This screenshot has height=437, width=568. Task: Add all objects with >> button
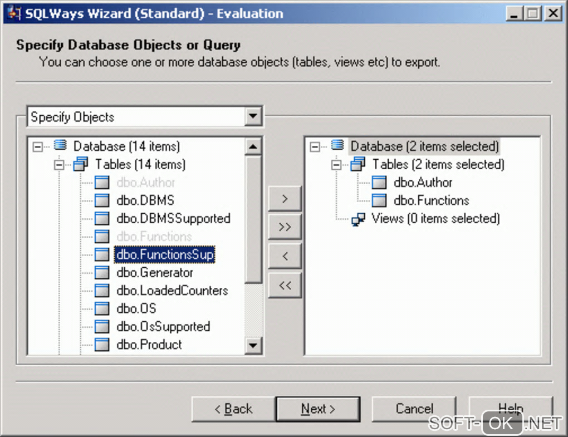click(285, 227)
